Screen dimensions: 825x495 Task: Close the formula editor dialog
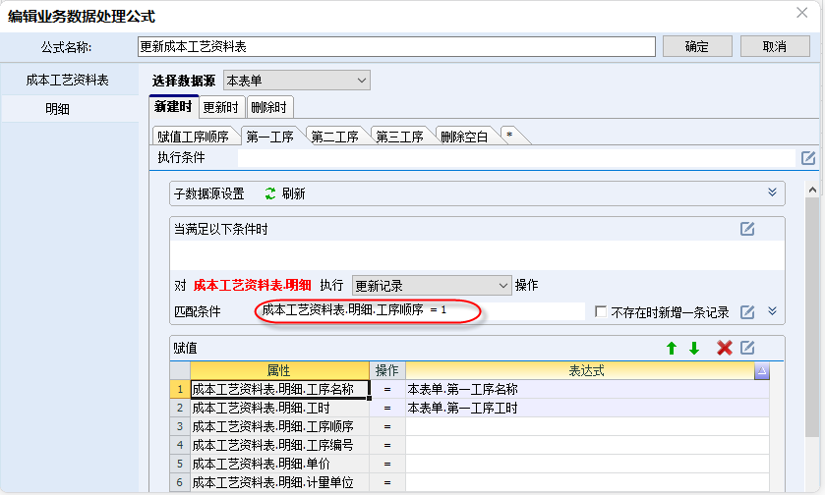801,13
